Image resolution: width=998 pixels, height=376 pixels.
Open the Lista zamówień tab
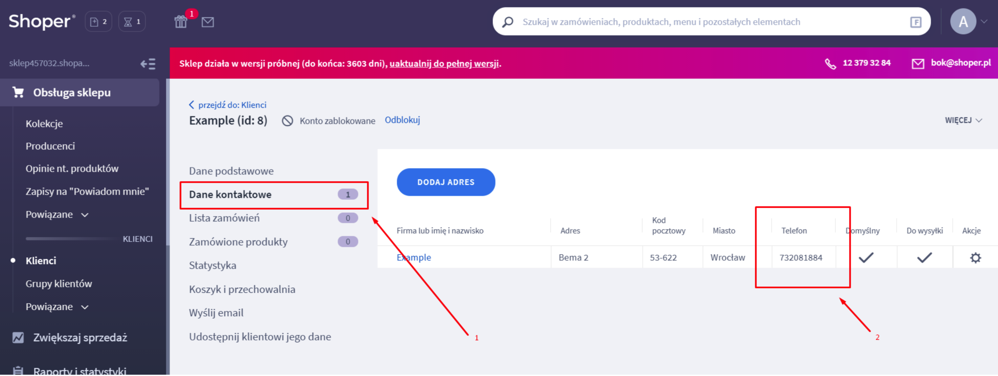(x=224, y=219)
